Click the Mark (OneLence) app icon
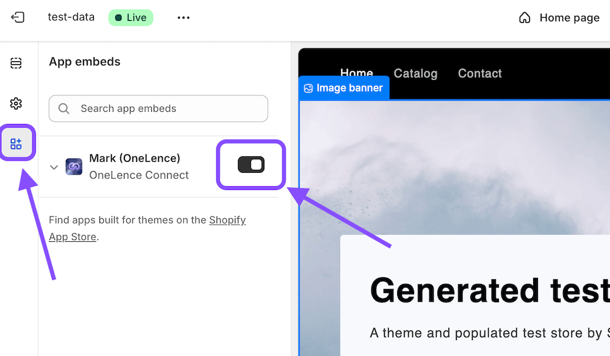610x356 pixels. click(x=74, y=166)
